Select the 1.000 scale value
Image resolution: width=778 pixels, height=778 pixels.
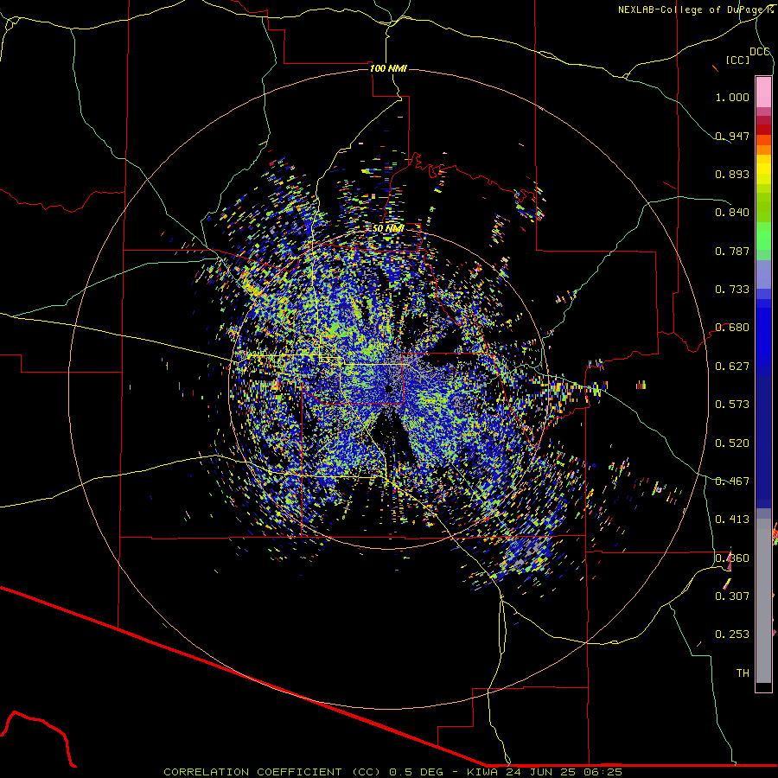pos(732,97)
